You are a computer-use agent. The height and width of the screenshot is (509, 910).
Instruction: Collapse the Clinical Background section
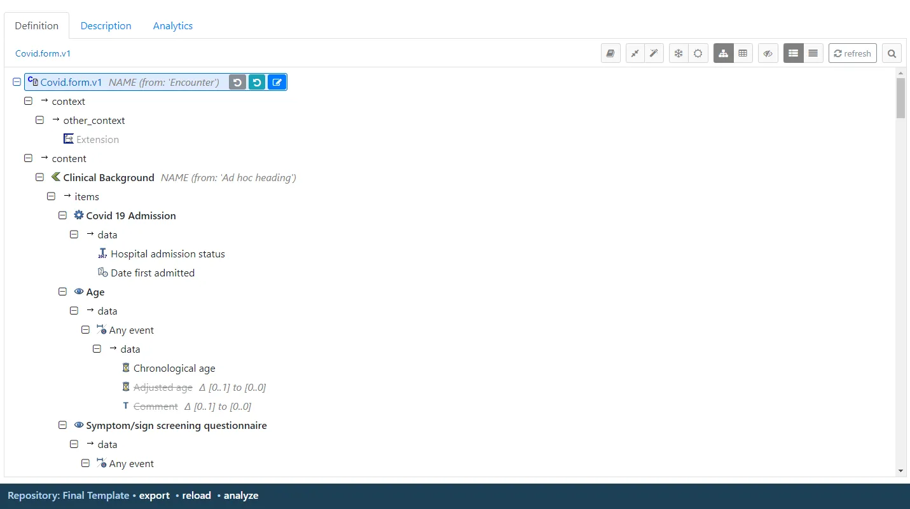tap(39, 177)
